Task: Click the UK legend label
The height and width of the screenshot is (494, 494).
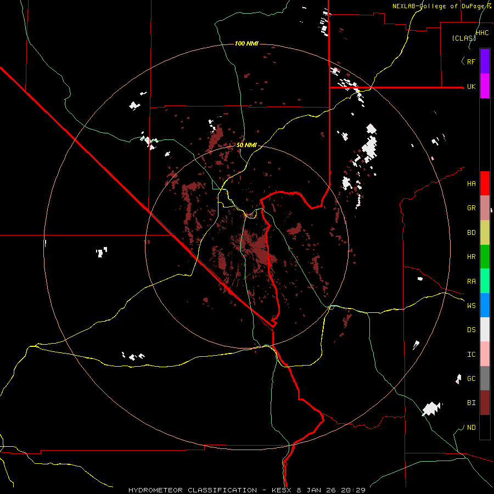Action: 471,86
